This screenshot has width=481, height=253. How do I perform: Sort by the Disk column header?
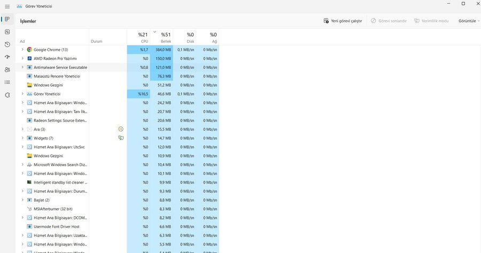(x=185, y=37)
